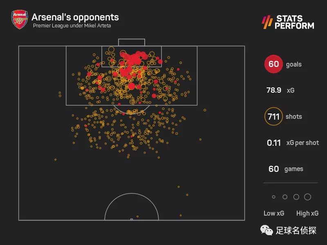Click the second smallest xG legend circle

tap(285, 197)
